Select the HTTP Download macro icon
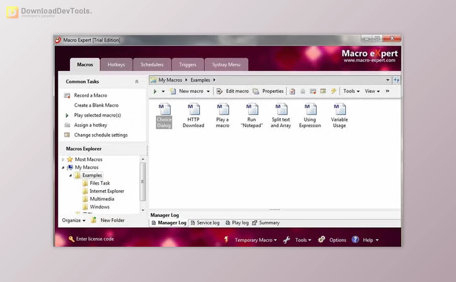456x282 pixels. click(x=193, y=115)
